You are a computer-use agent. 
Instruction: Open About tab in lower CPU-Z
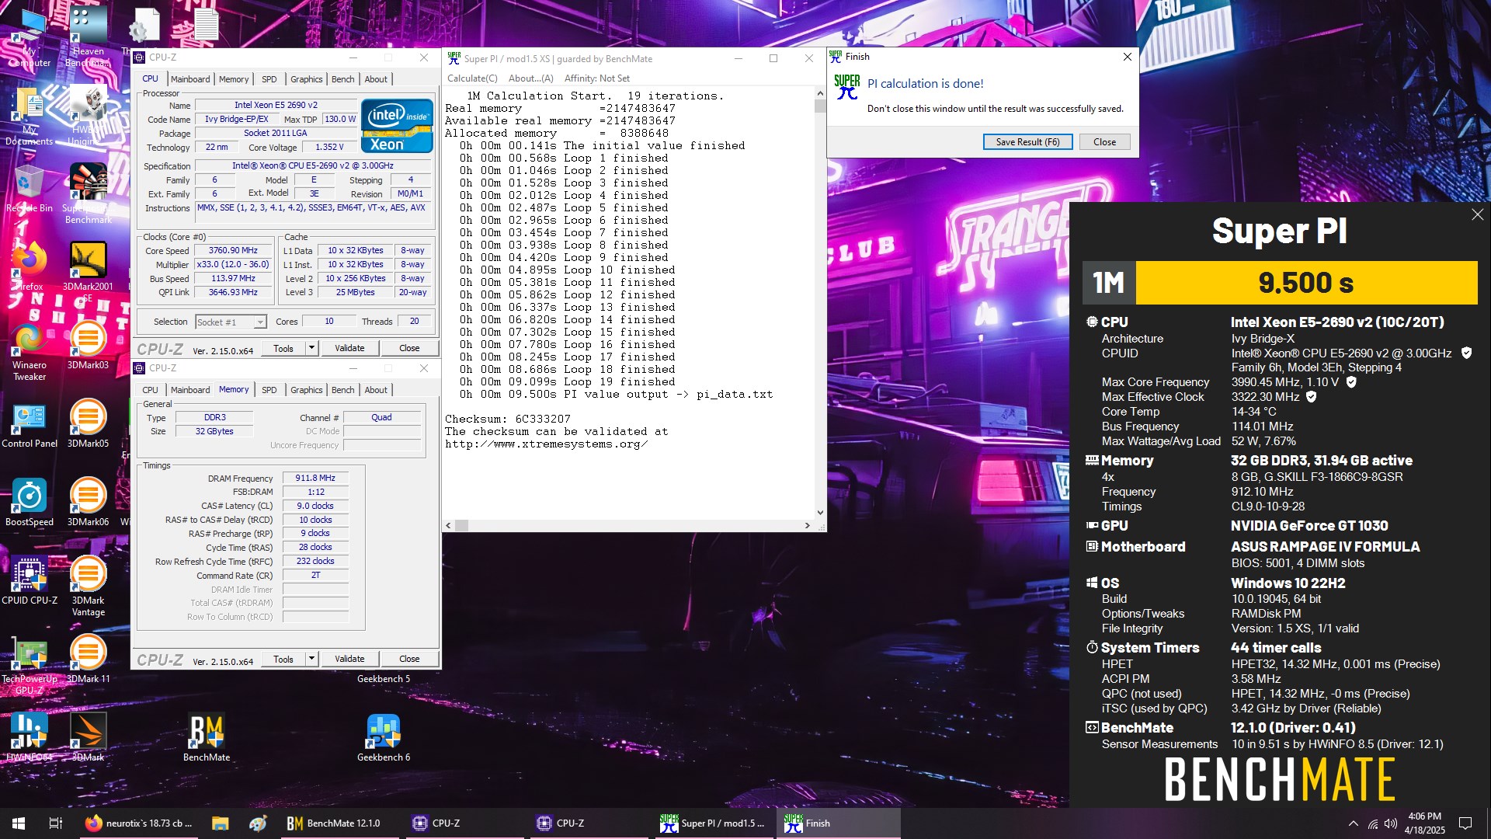[x=376, y=390]
